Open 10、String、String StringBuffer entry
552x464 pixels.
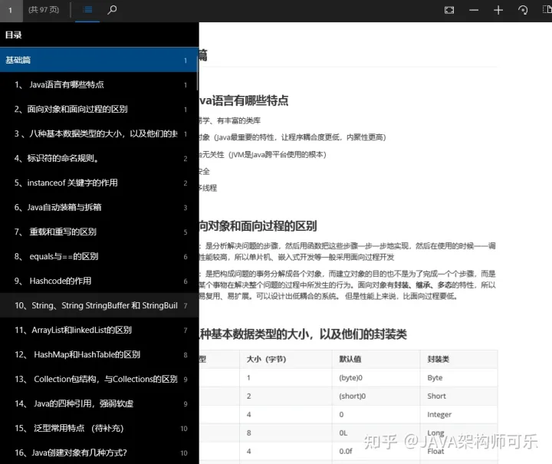[99, 305]
